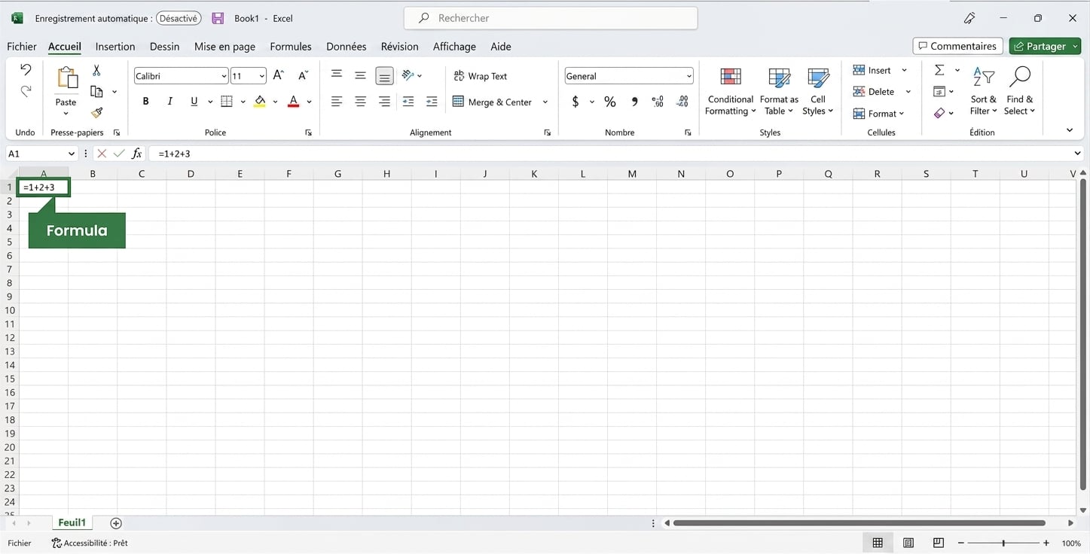1090x554 pixels.
Task: Cancel the formula entry with the X icon
Action: coord(102,154)
